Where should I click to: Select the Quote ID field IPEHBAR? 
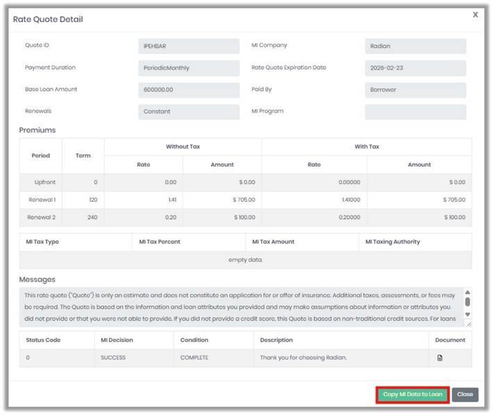[x=189, y=46]
